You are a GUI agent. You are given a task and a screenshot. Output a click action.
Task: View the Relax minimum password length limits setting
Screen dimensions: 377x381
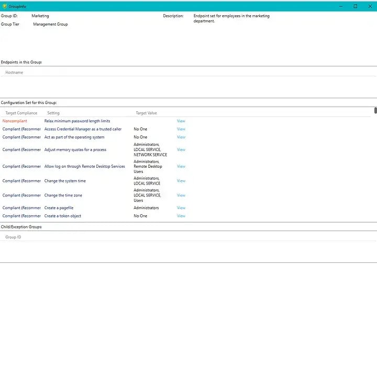coord(181,121)
